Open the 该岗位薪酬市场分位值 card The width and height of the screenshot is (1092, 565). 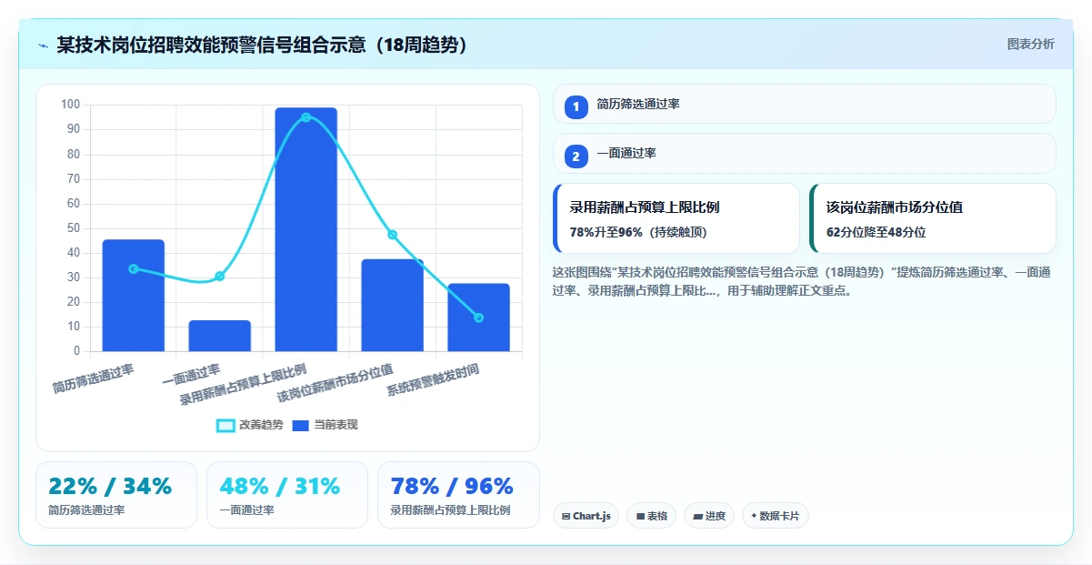[933, 218]
